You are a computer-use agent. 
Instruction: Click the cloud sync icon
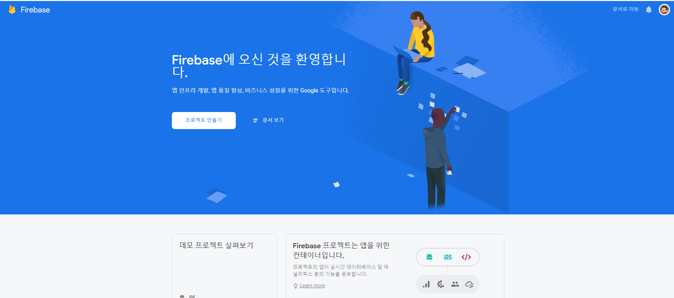469,284
